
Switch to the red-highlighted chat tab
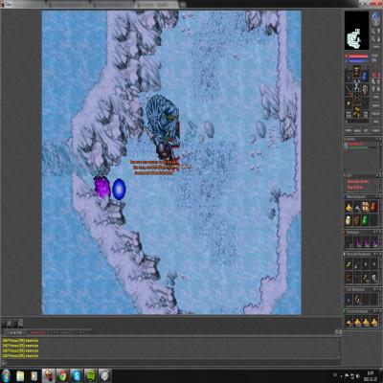(38, 333)
